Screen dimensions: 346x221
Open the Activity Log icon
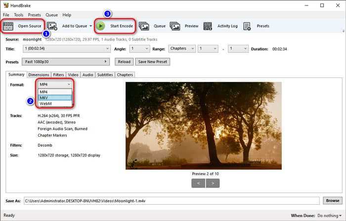(208, 26)
